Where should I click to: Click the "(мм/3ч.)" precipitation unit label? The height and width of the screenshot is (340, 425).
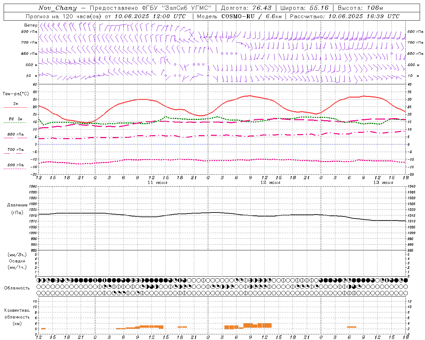(x=17, y=255)
